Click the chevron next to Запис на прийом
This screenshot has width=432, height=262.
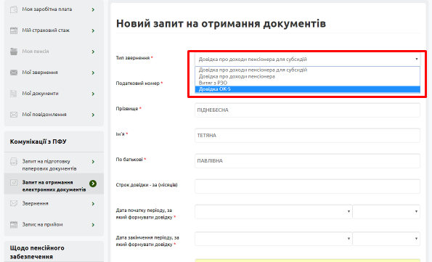(x=93, y=225)
